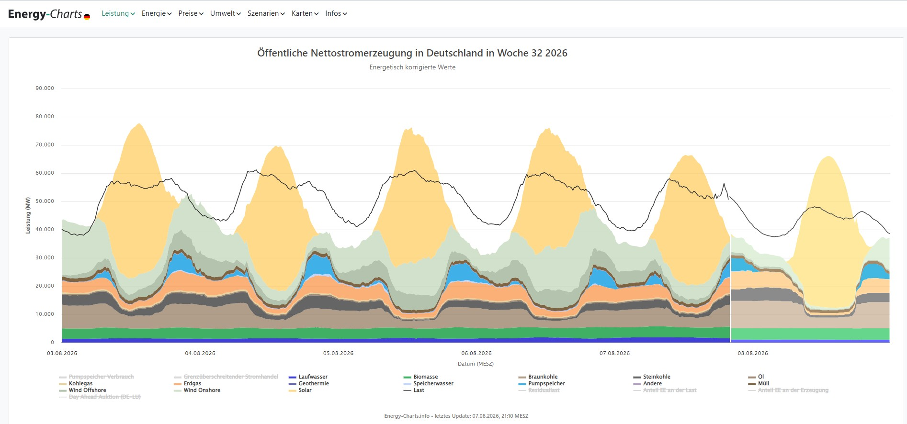Click the y-axis value 80.000
Image resolution: width=907 pixels, height=424 pixels.
45,116
